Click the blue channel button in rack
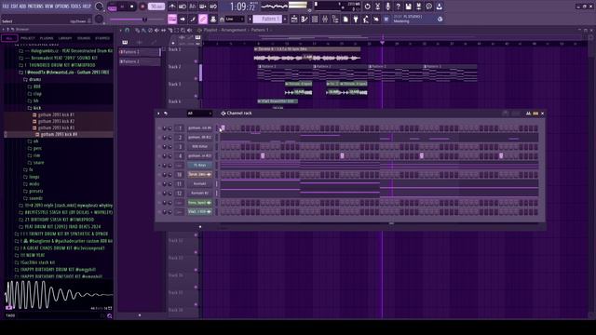596x335 pixels. [199, 166]
